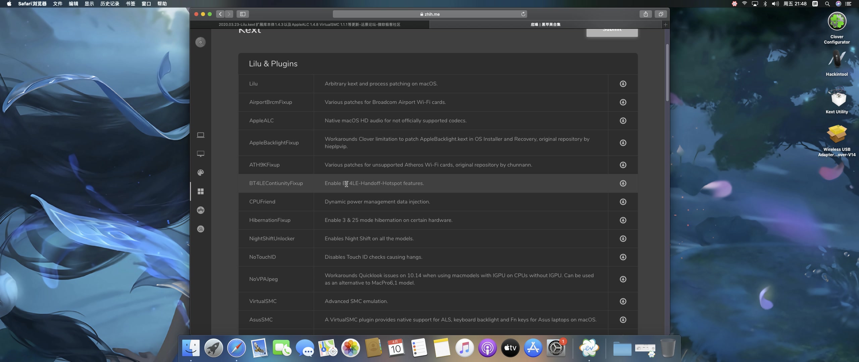Select the VirtualSMC row name
The height and width of the screenshot is (362, 859).
[263, 301]
